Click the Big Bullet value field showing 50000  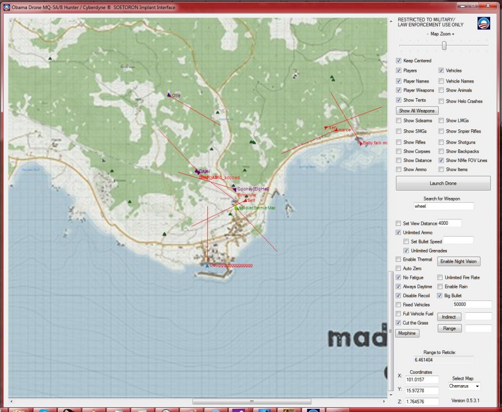coord(472,304)
